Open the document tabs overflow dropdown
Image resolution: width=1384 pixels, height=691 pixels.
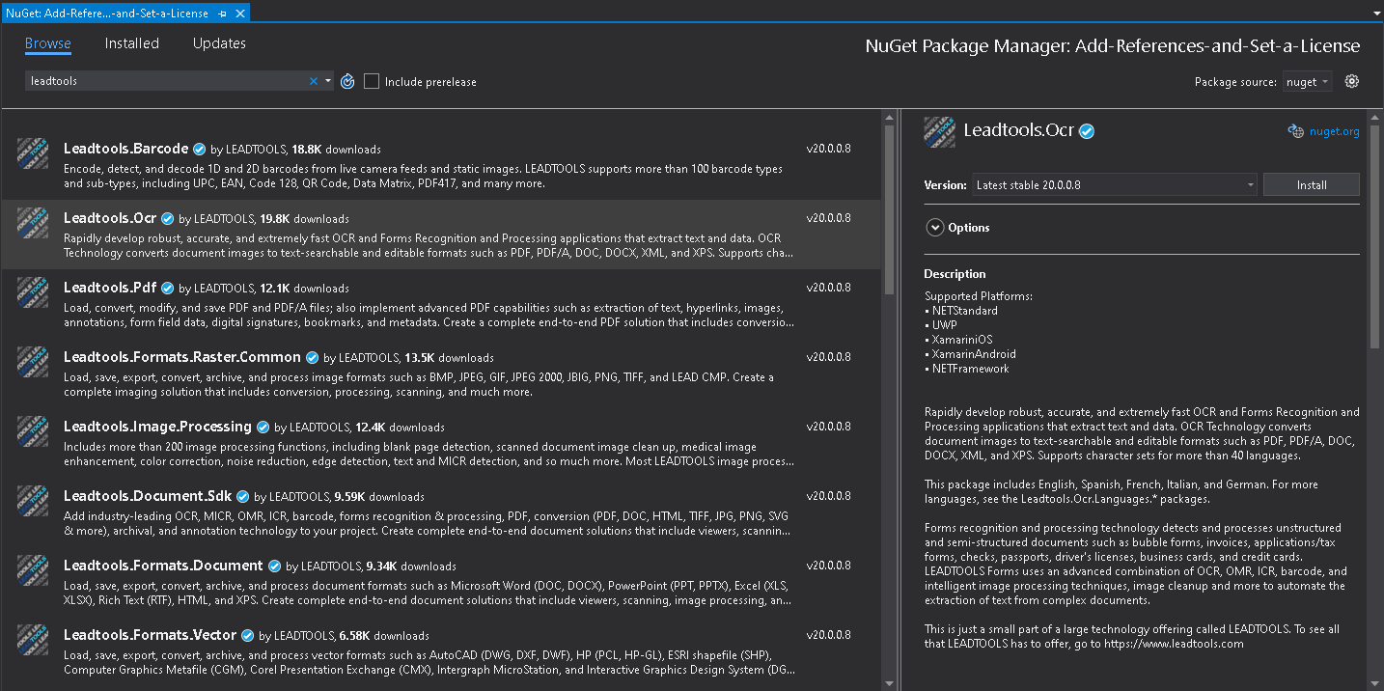pos(1375,14)
